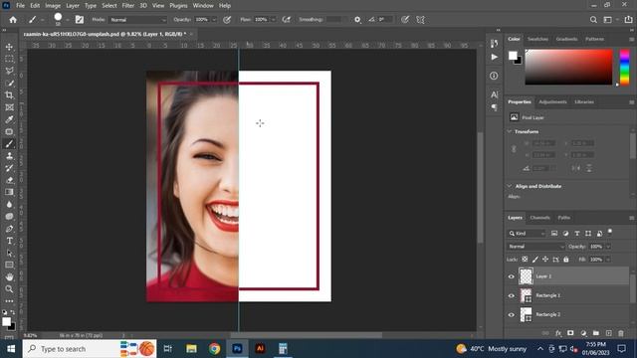The height and width of the screenshot is (358, 637).
Task: Open smoothing options gear icon
Action: (x=357, y=20)
